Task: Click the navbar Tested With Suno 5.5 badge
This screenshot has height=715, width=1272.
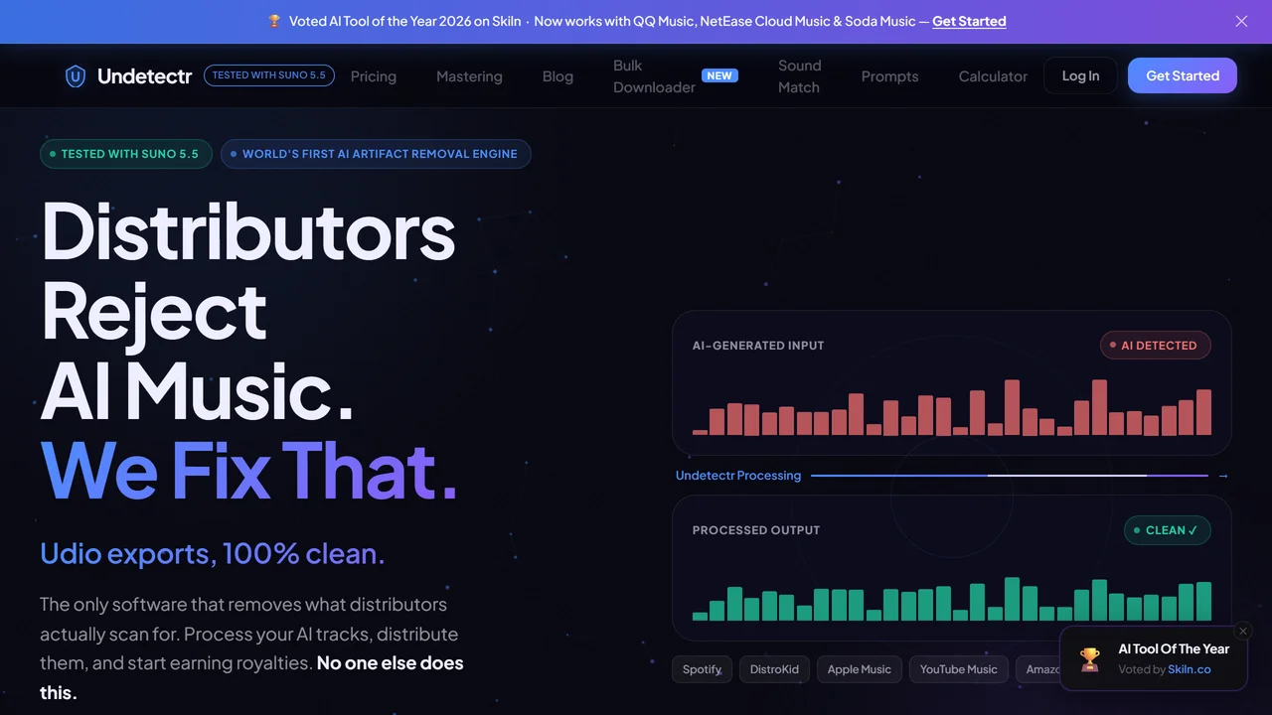Action: [269, 75]
